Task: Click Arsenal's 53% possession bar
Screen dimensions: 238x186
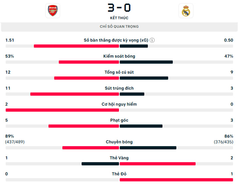Action: point(89,62)
